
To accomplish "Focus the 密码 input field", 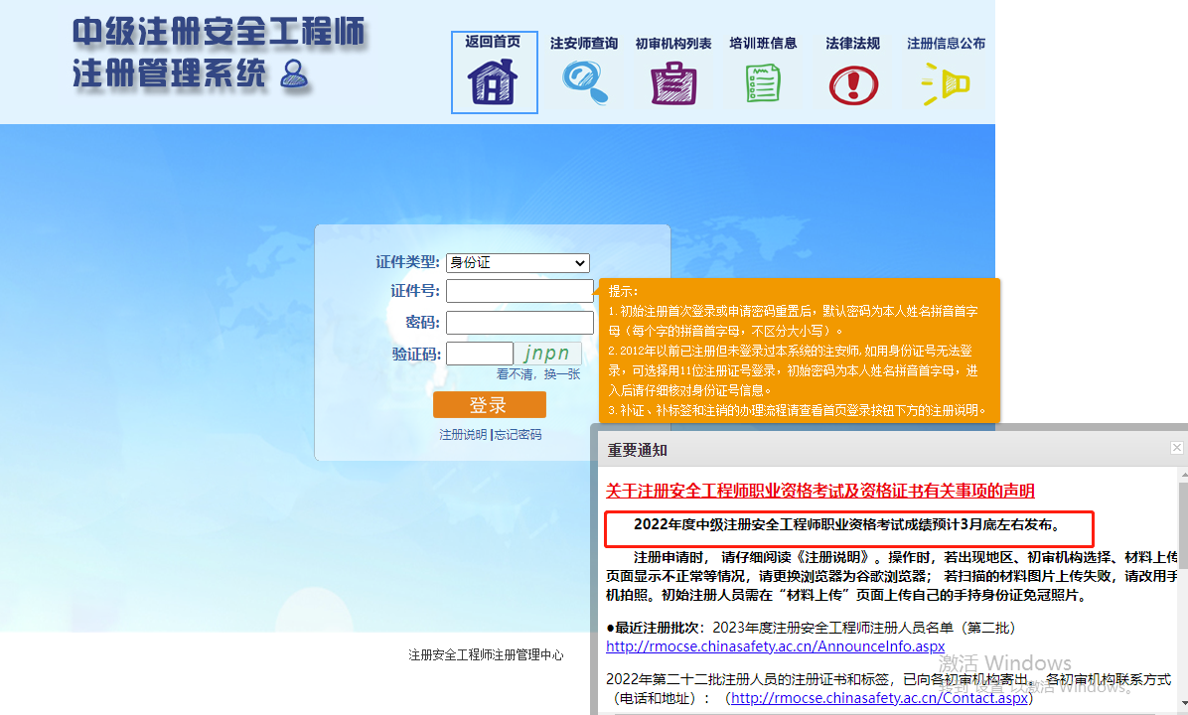I will pyautogui.click(x=520, y=323).
